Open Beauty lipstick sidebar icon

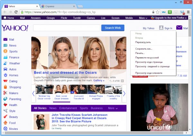pyautogui.click(x=5, y=117)
